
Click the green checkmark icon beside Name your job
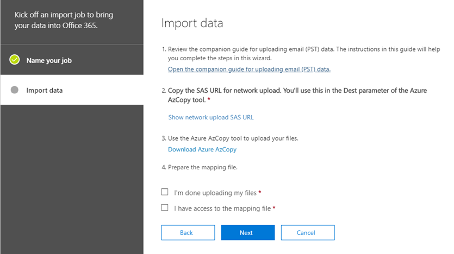pyautogui.click(x=15, y=60)
